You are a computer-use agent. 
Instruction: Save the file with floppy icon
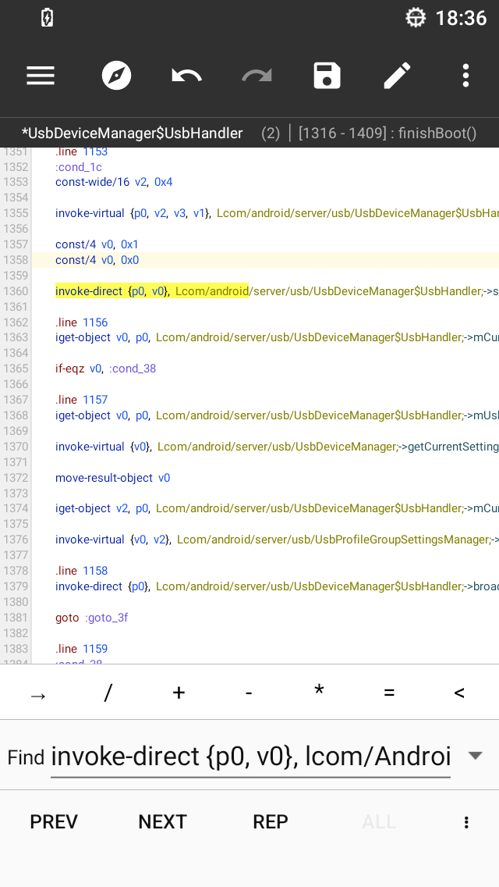click(x=327, y=76)
